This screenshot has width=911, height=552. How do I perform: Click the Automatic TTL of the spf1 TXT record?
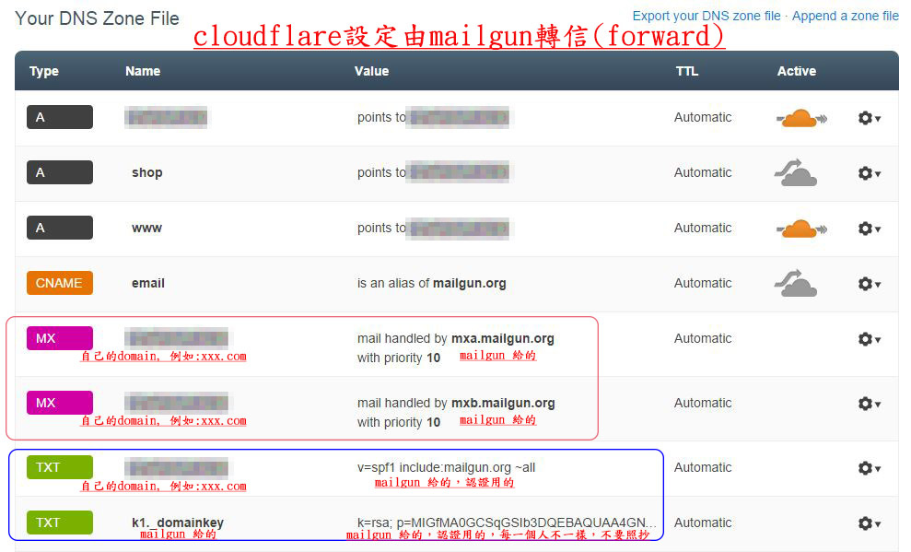[703, 467]
